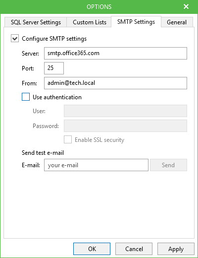Click the Server field containing smtp.office365.com
The image size is (198, 258).
tap(115, 53)
